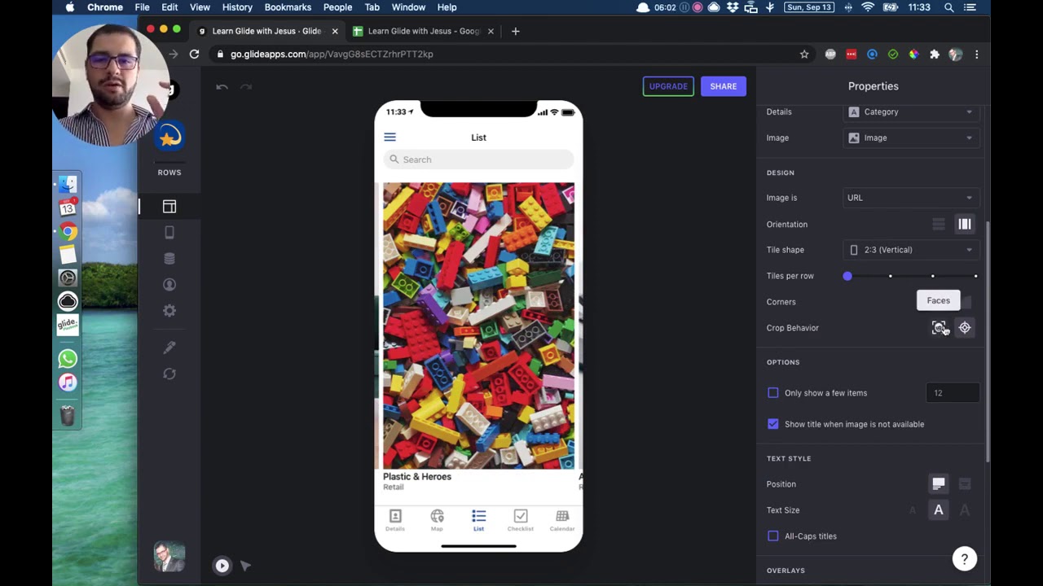
Task: Open the Data editor database icon
Action: (x=169, y=259)
